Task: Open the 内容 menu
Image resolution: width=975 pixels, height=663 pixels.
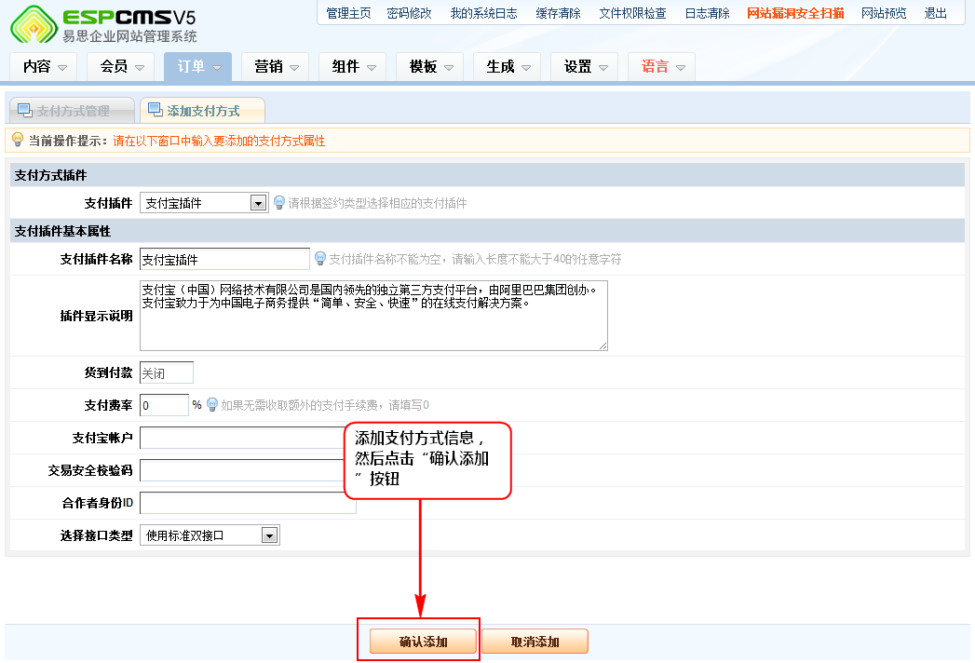Action: [x=44, y=66]
